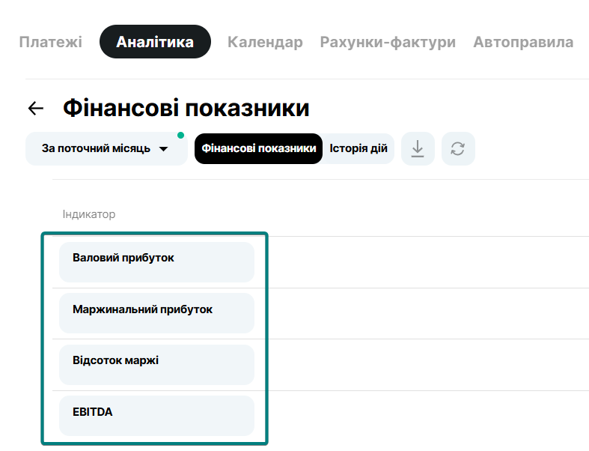The width and height of the screenshot is (589, 451).
Task: Click the Індикатор column header
Action: tap(89, 214)
